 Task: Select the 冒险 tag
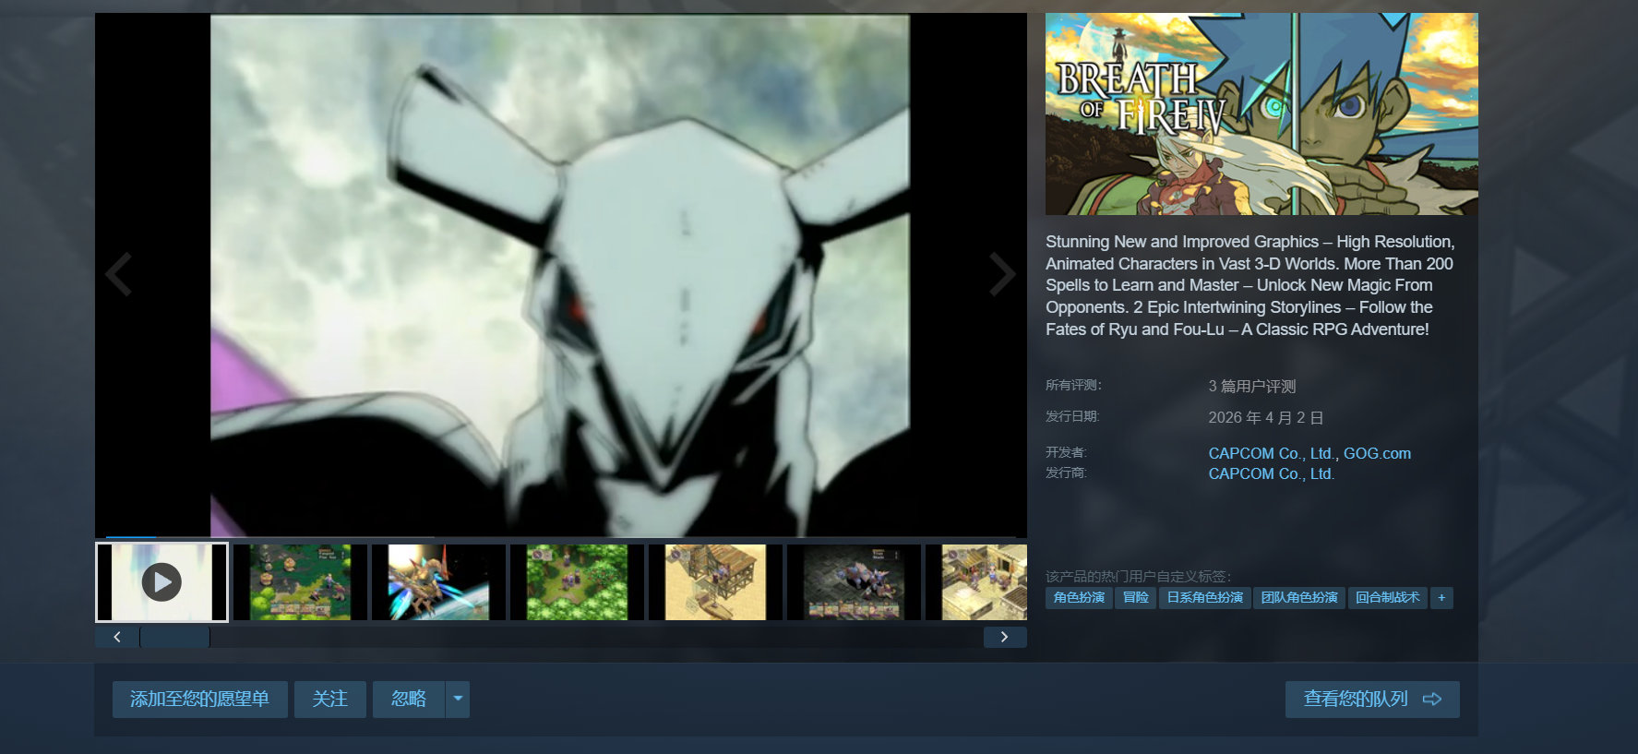pyautogui.click(x=1136, y=598)
